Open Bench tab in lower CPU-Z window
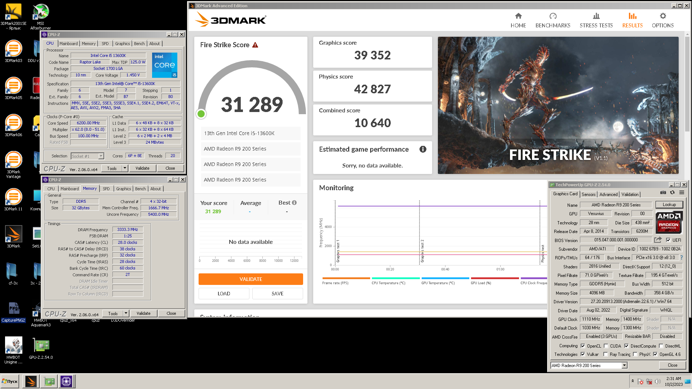This screenshot has height=389, width=692. coord(141,189)
